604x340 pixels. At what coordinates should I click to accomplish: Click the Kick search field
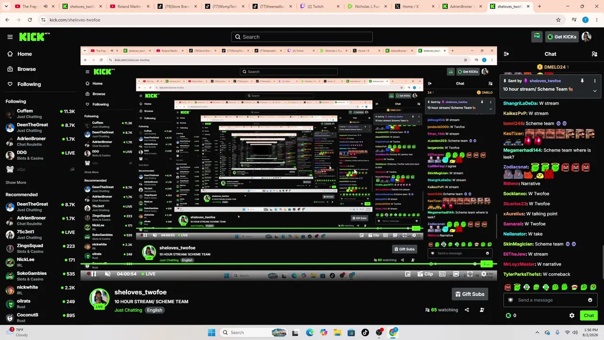coord(302,37)
